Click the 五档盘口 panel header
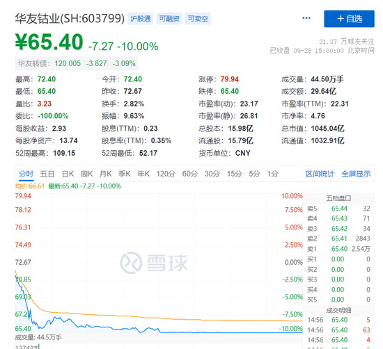This screenshot has height=349, width=383. (338, 198)
